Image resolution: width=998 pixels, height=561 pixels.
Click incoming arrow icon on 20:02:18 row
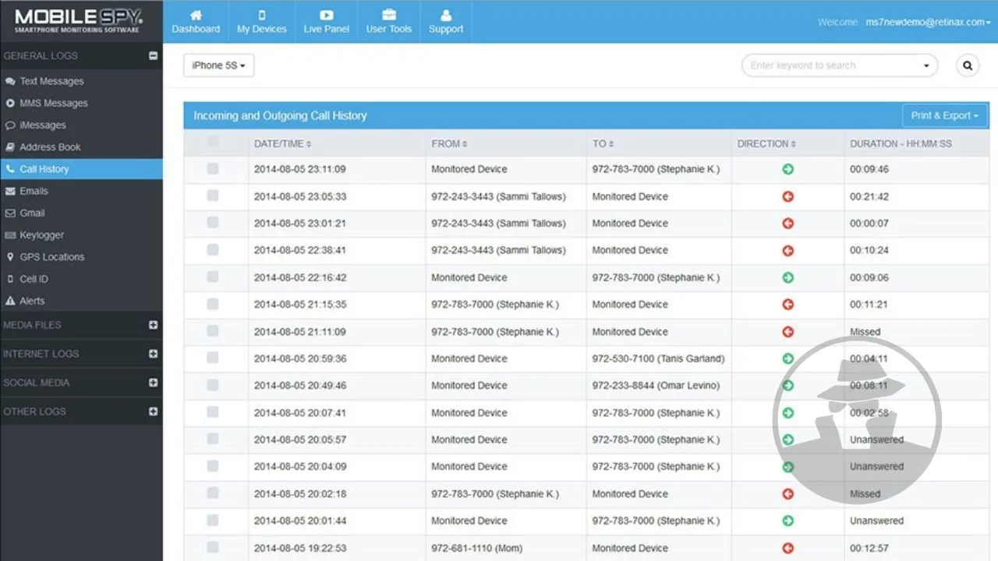tap(787, 494)
